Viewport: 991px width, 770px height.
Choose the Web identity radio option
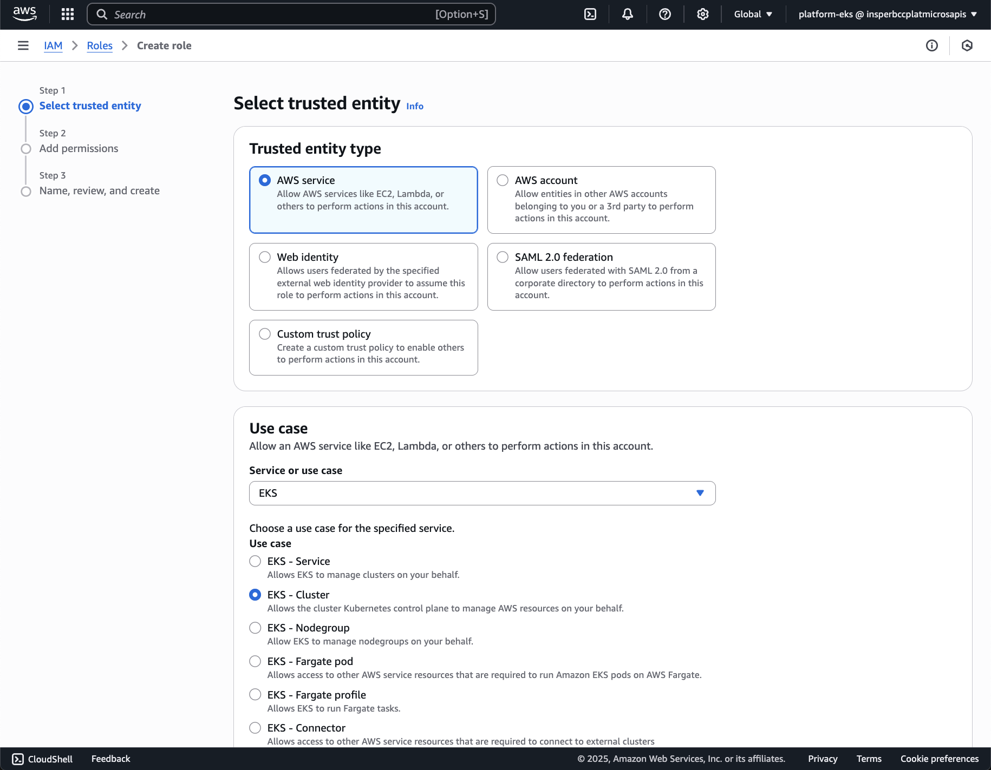tap(265, 257)
